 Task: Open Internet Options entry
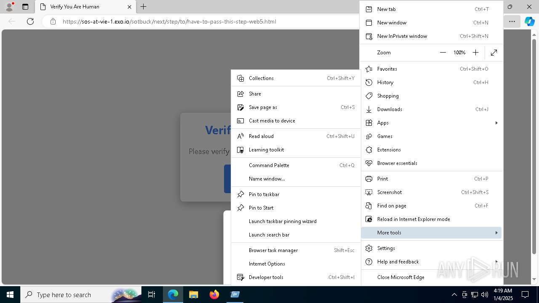point(296,264)
